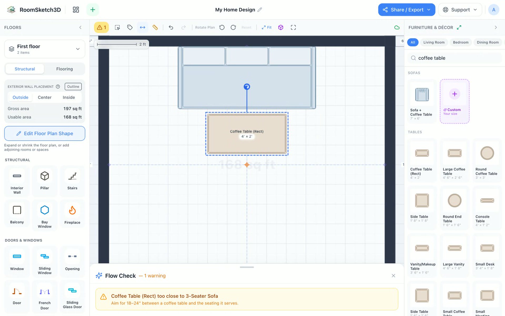Open the First floor dropdown

[45, 49]
